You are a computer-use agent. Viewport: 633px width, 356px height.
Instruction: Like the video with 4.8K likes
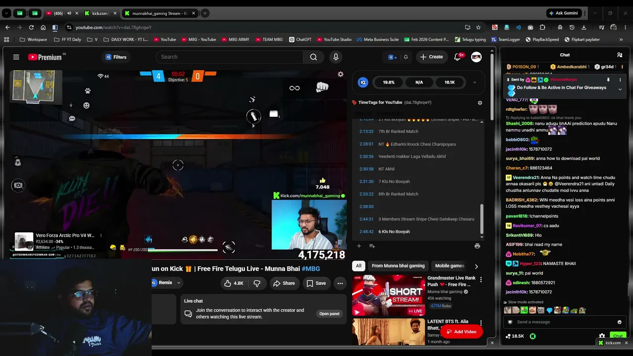click(233, 283)
